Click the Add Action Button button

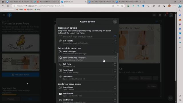[21, 75]
